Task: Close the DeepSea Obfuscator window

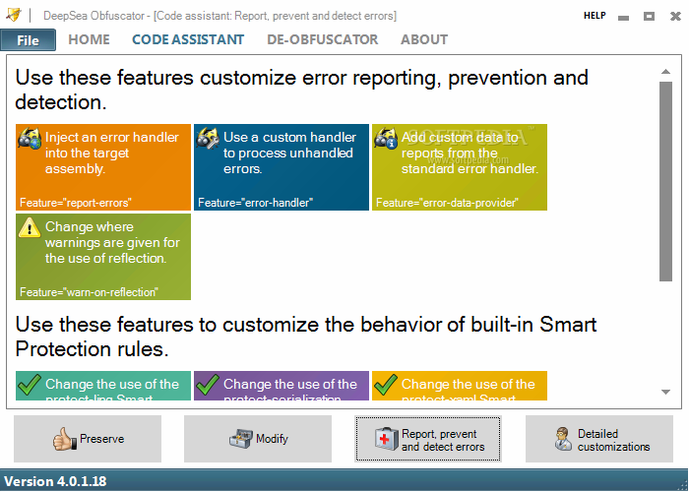Action: pyautogui.click(x=675, y=17)
